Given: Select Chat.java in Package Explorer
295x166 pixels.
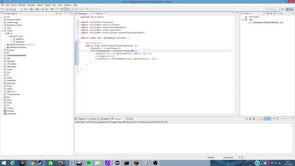Looking at the screenshot, I should pos(19,39).
